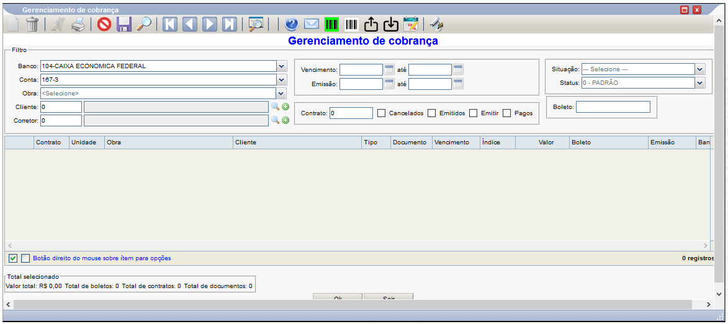Toggle the green checked select-all box
This screenshot has width=728, height=324.
click(x=13, y=258)
